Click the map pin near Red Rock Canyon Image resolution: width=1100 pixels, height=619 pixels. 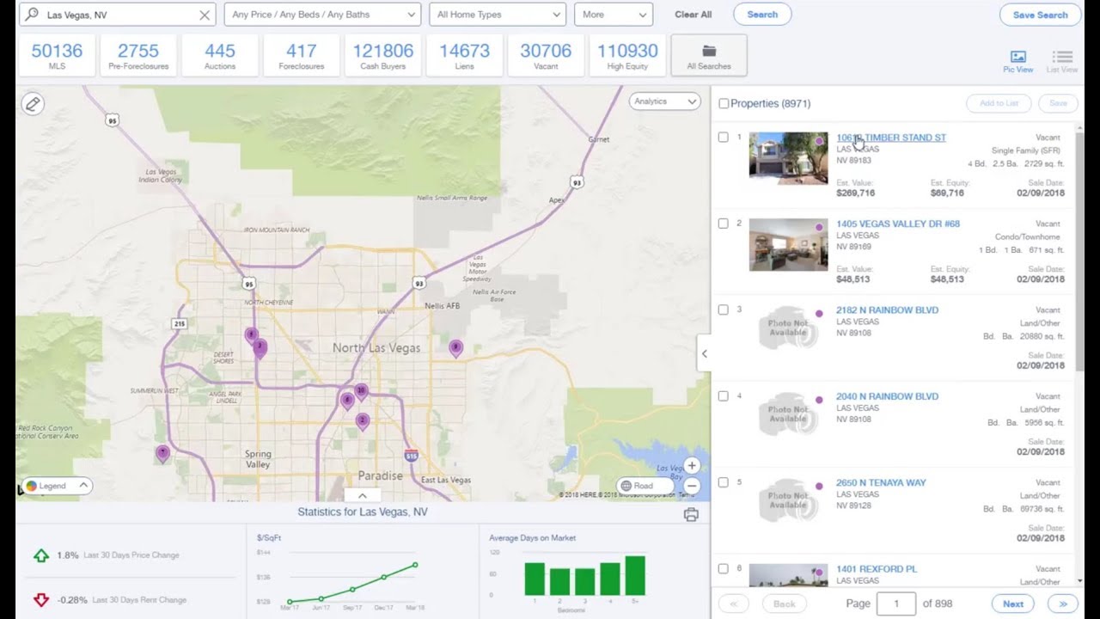(162, 453)
